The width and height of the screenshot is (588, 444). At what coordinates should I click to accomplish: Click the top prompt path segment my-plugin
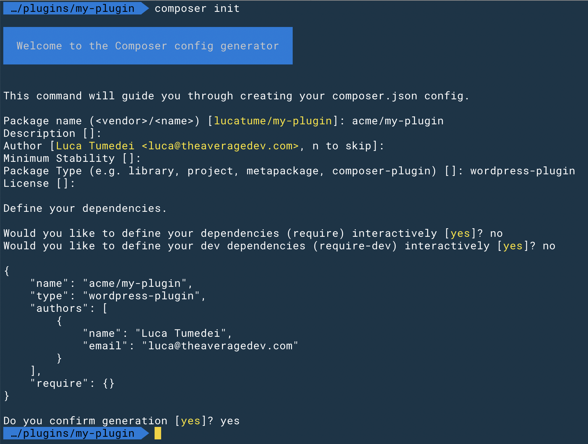105,8
